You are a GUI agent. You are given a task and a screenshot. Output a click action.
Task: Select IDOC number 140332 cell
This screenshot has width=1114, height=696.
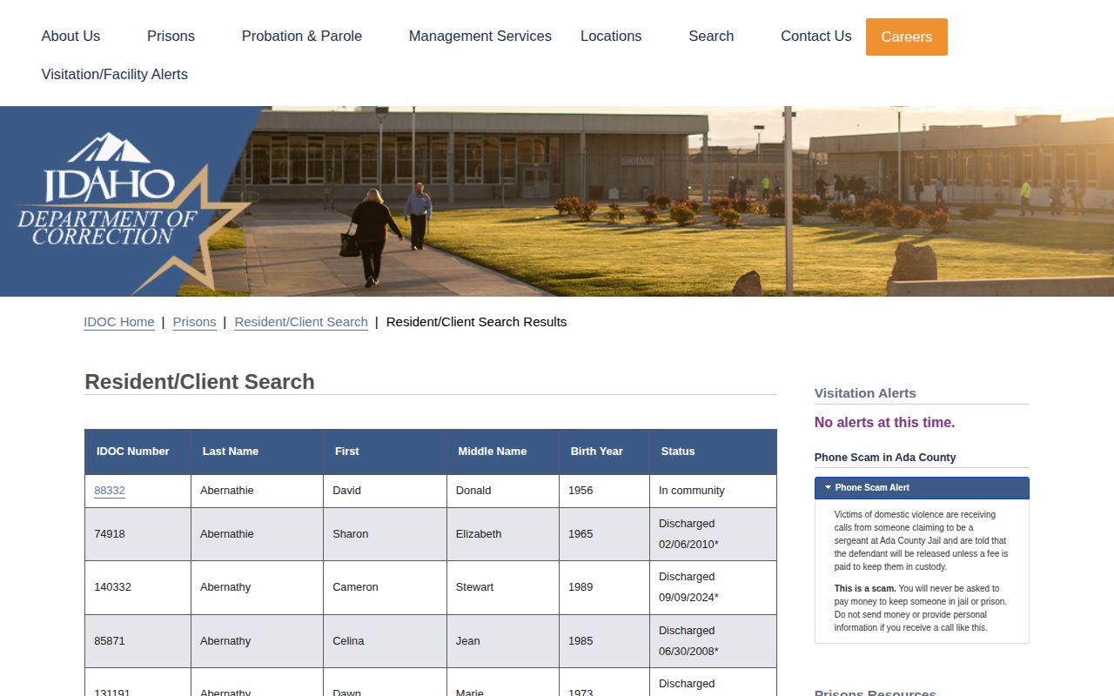click(138, 587)
